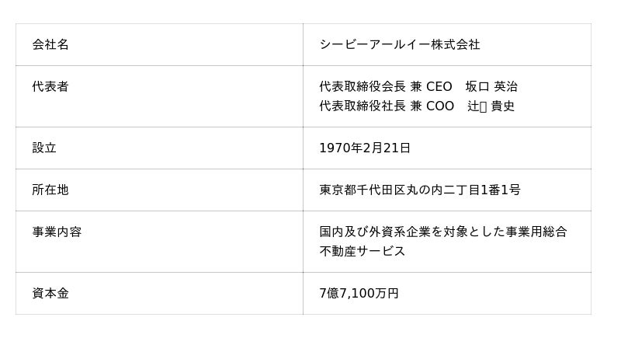Click 株式会社 in the company name
The height and width of the screenshot is (338, 621).
coord(455,45)
